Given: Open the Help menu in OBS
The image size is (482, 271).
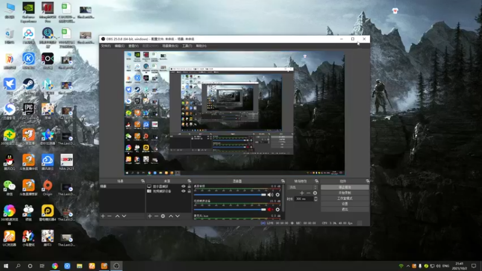Looking at the screenshot, I should [x=201, y=46].
